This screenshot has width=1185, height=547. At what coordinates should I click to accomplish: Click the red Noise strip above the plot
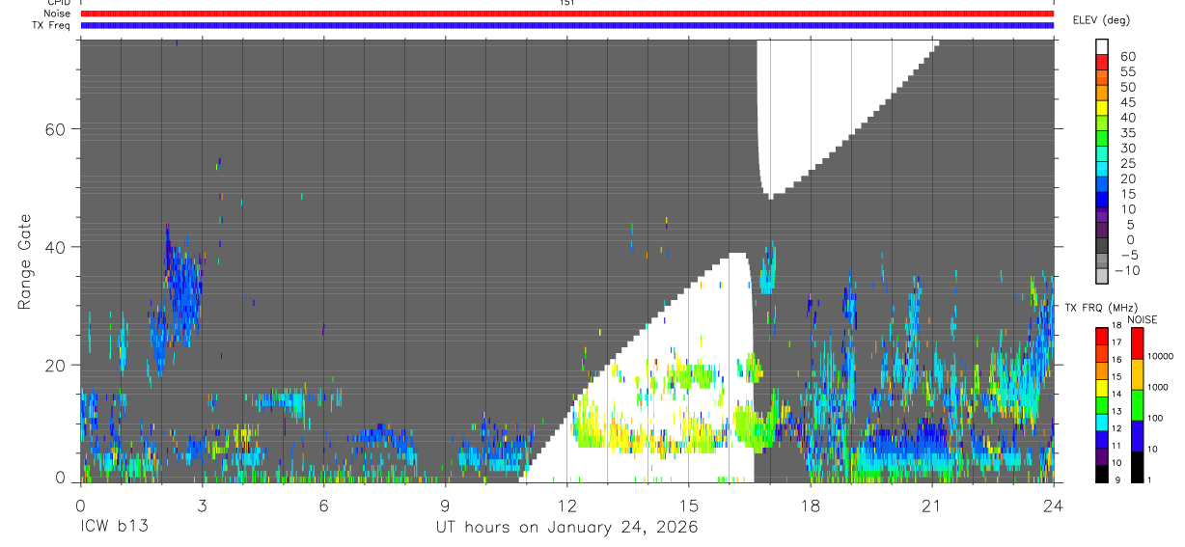(x=566, y=14)
